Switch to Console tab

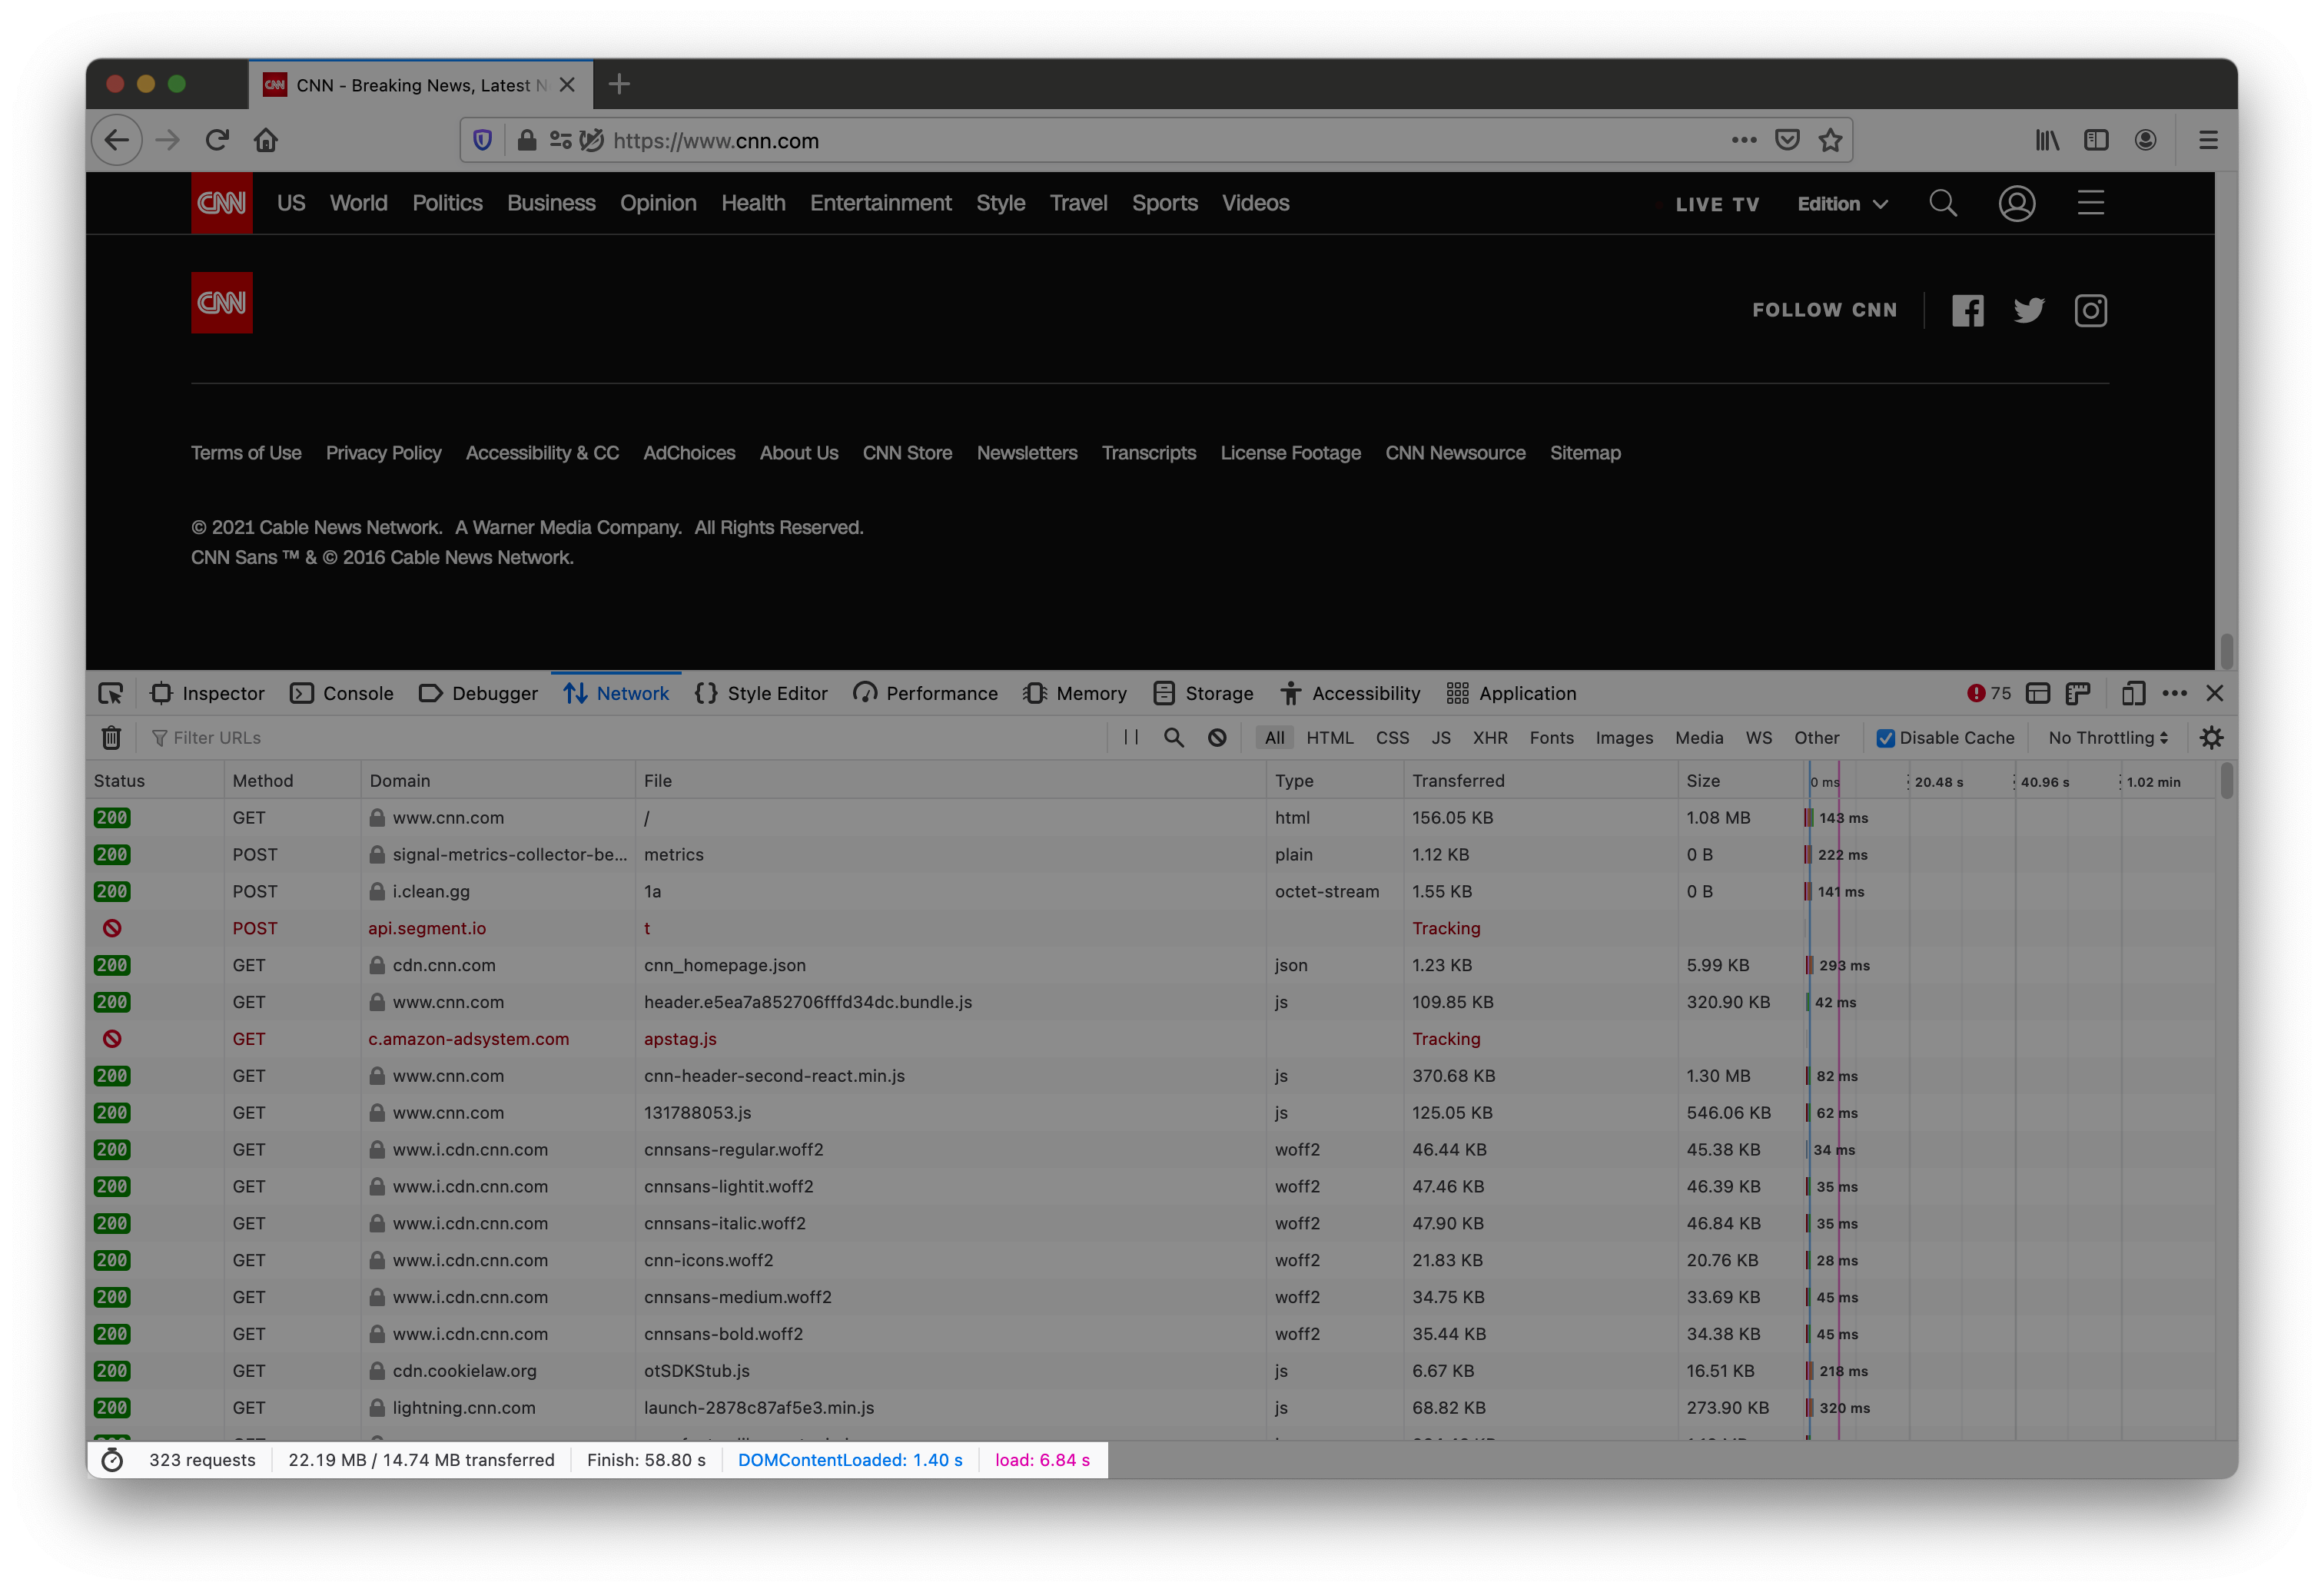342,693
